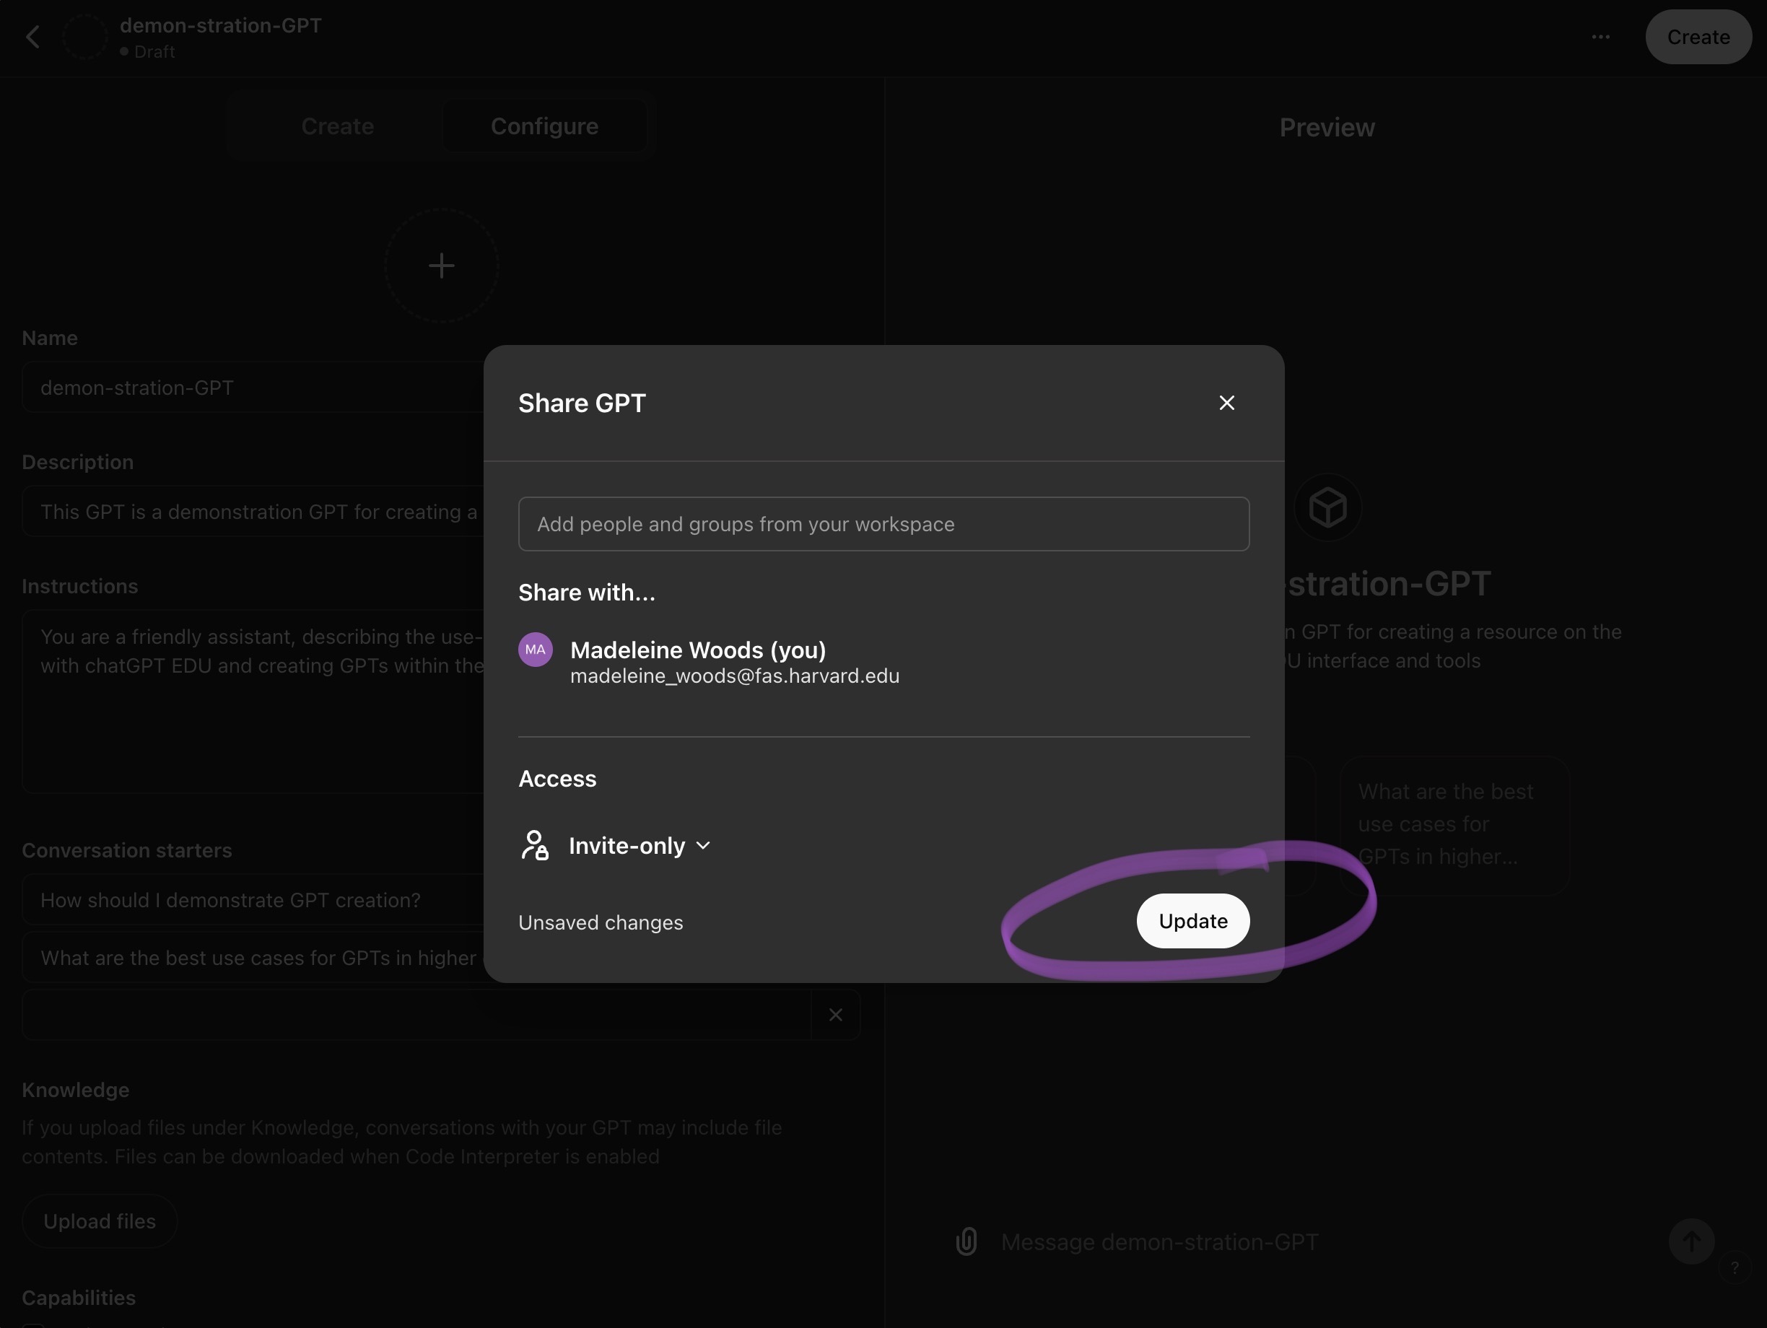Click the Upload files button
Image resolution: width=1767 pixels, height=1328 pixels.
tap(100, 1221)
